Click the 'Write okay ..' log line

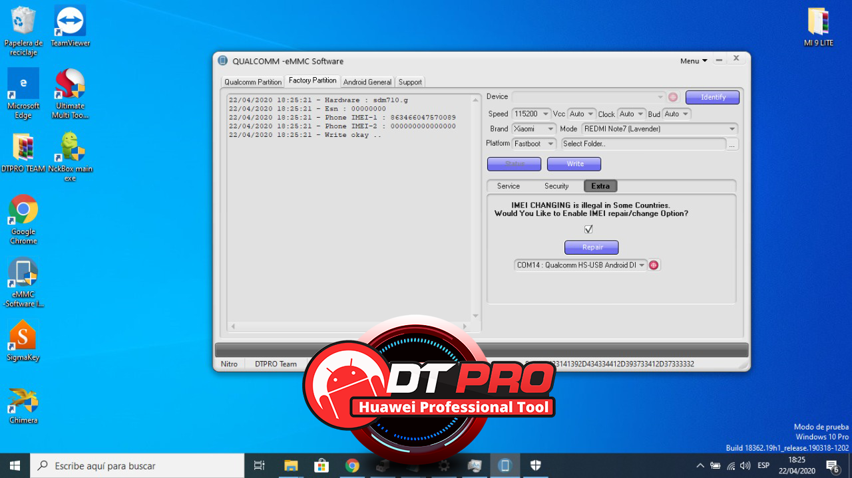pos(305,135)
